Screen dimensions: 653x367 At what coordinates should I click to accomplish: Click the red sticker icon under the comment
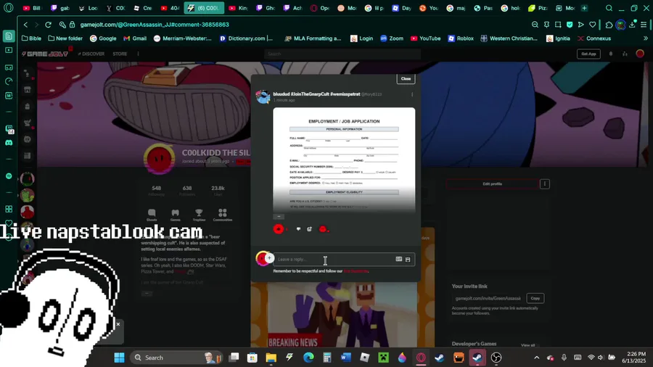323,229
